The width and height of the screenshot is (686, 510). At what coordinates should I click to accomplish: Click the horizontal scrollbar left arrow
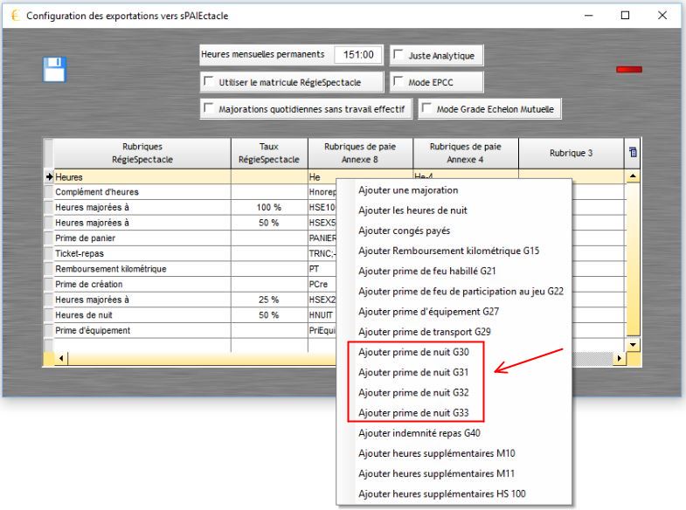point(61,358)
